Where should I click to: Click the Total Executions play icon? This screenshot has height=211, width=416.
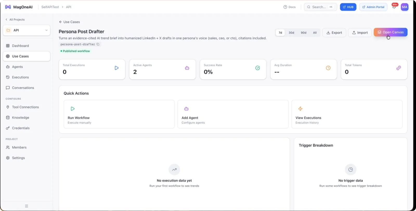click(x=116, y=68)
